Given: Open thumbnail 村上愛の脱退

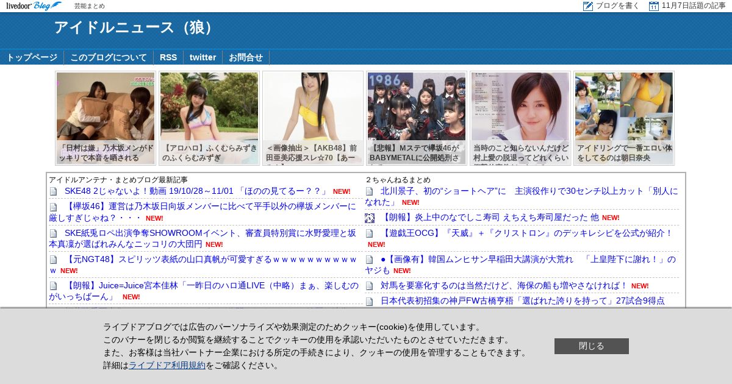Looking at the screenshot, I should (520, 118).
